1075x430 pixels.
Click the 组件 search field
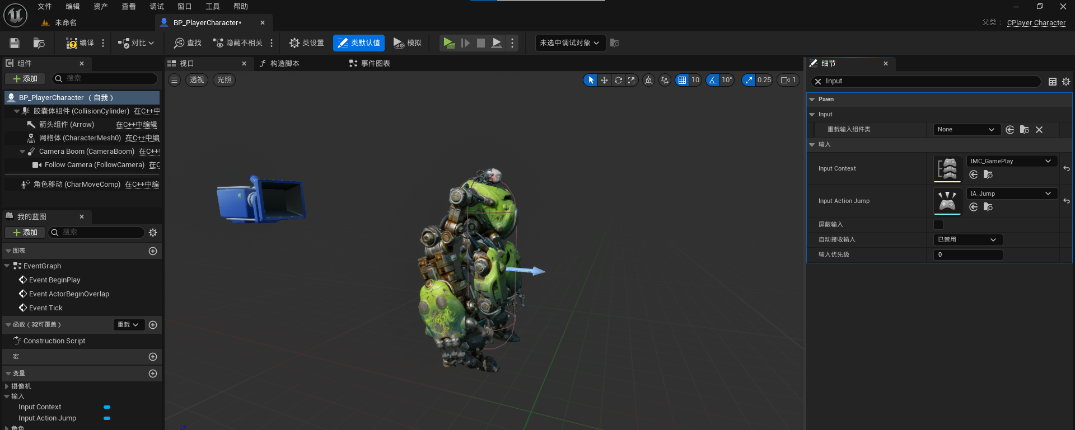[x=105, y=79]
